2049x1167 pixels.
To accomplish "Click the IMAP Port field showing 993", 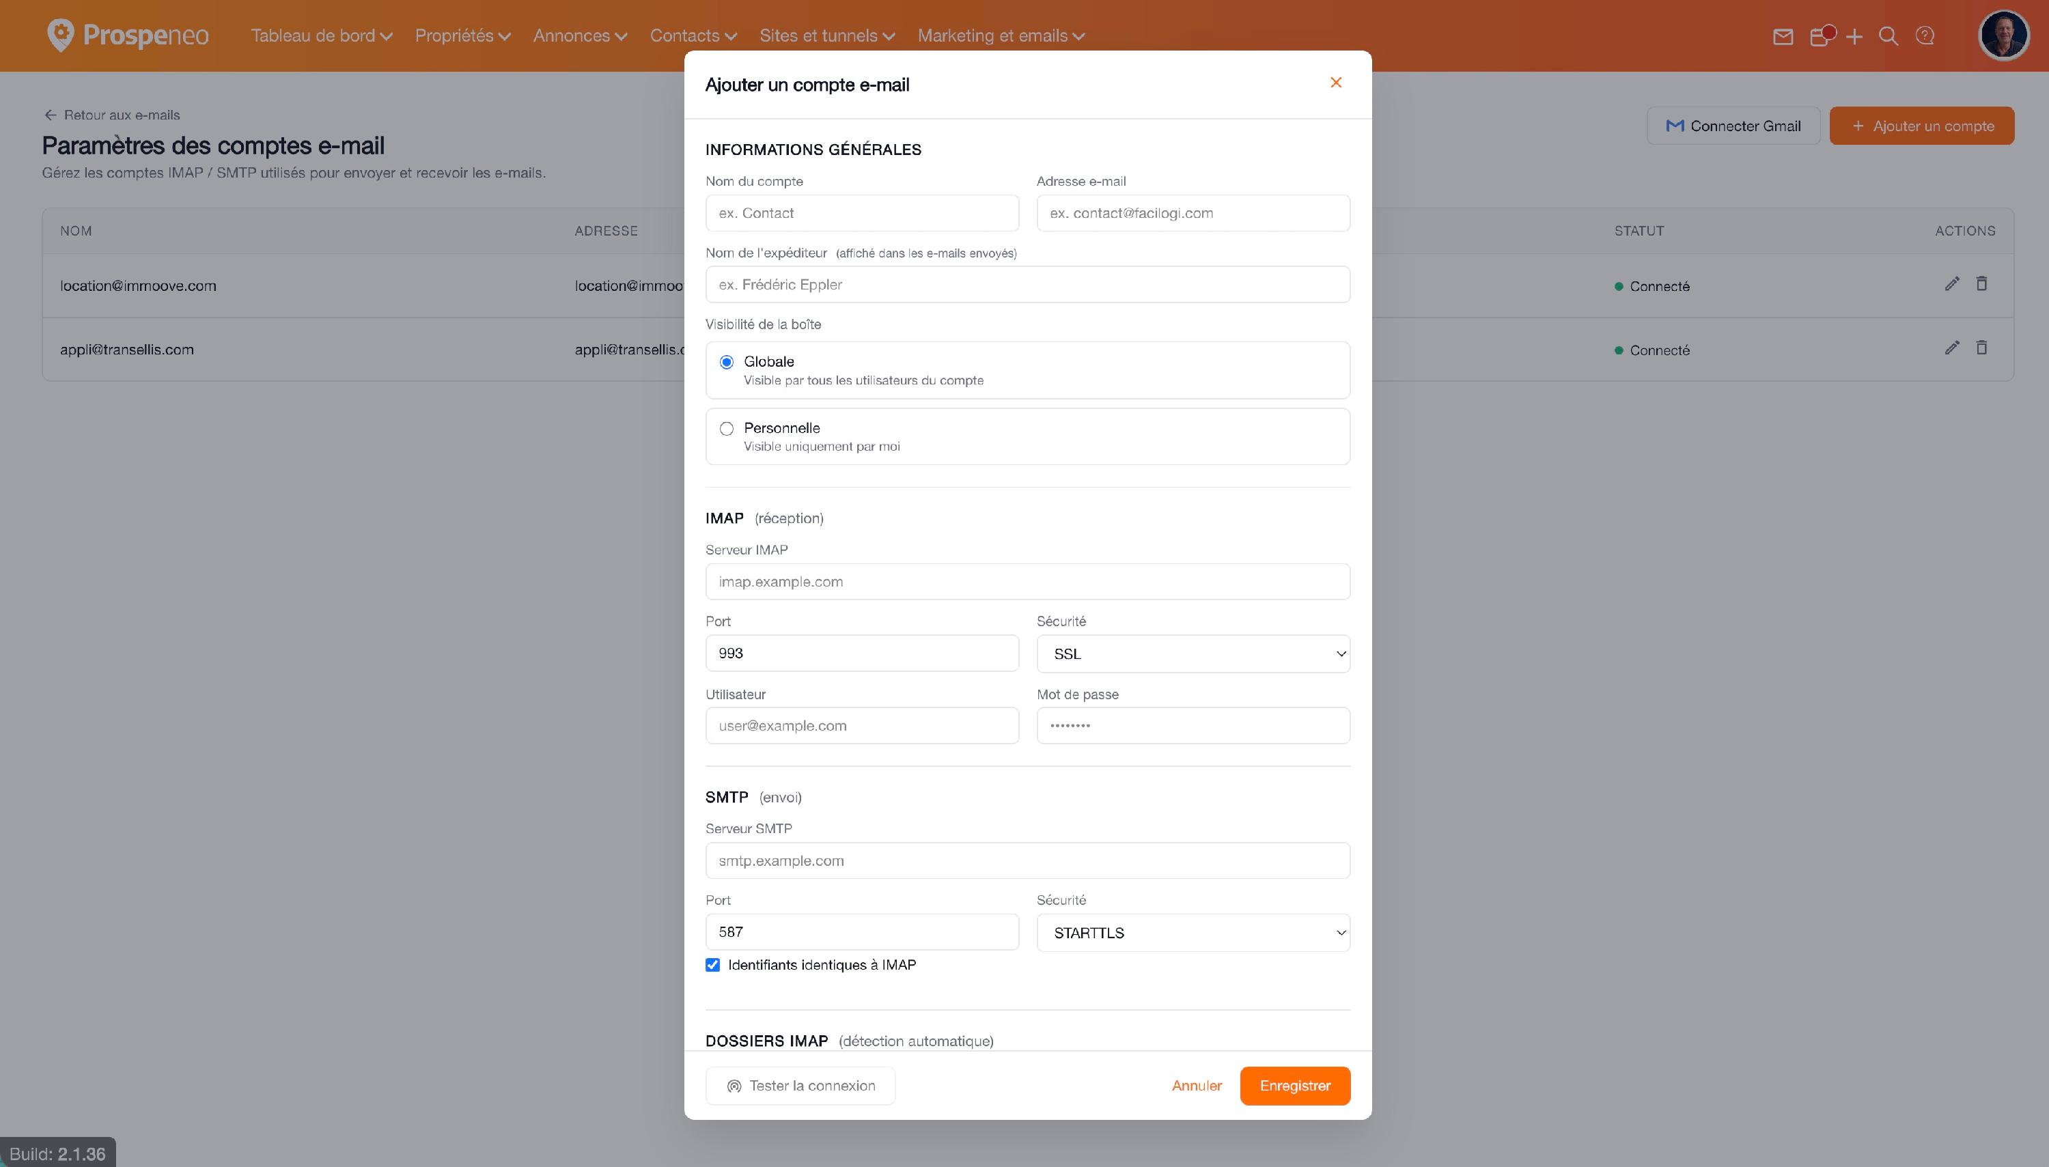I will pos(862,653).
